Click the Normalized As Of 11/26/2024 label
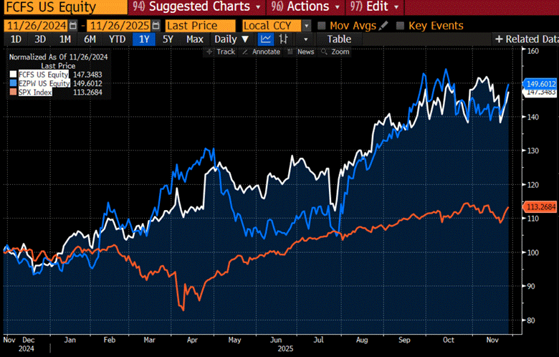This screenshot has height=357, width=559. point(59,57)
